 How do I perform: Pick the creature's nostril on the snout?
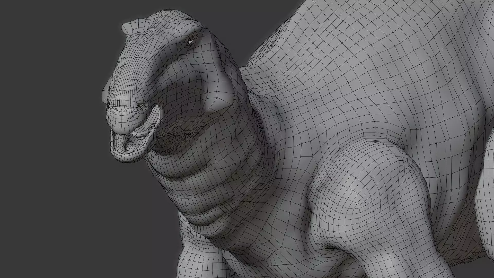pos(141,106)
